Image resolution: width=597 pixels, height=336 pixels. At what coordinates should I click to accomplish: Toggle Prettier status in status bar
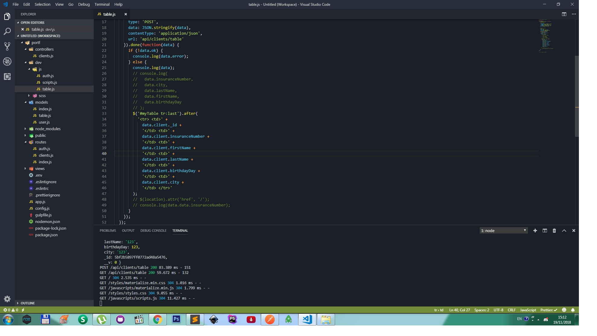(x=548, y=310)
